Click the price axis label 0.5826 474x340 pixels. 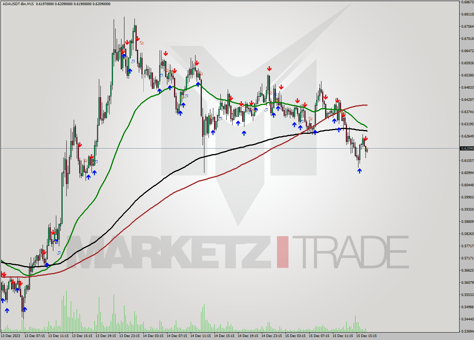468,234
